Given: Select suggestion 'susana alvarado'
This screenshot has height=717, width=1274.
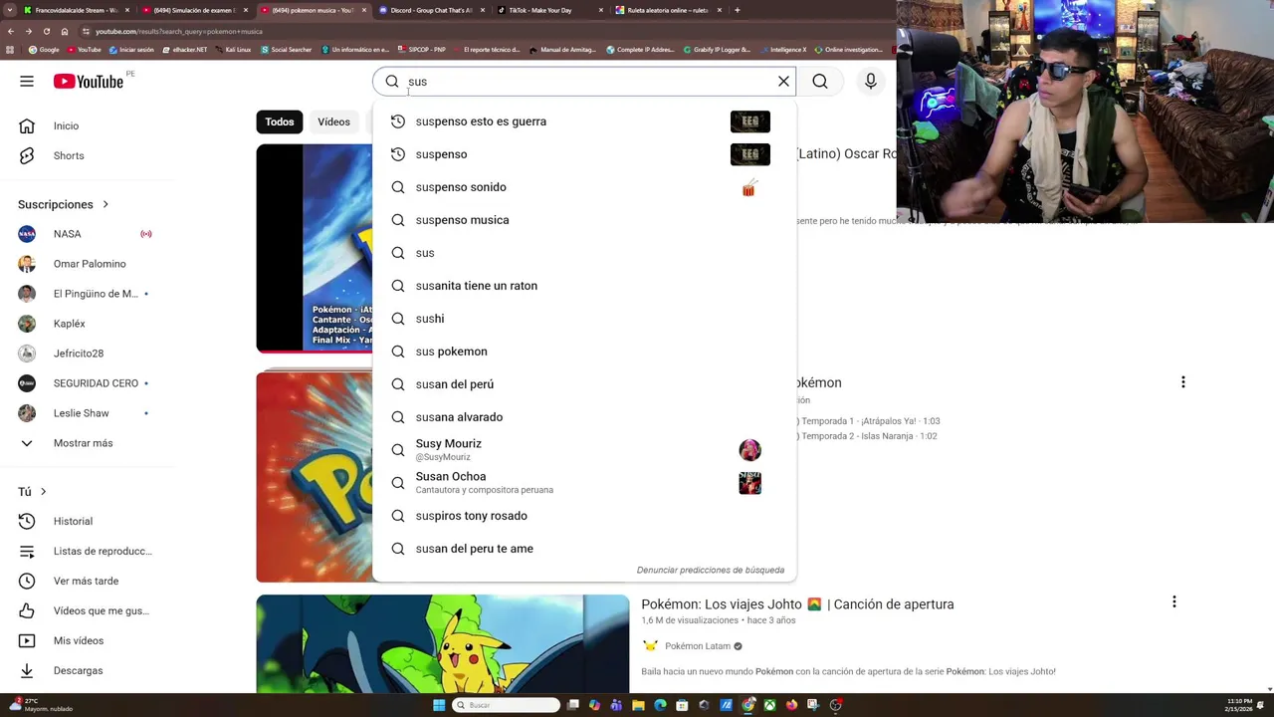Looking at the screenshot, I should pyautogui.click(x=584, y=417).
